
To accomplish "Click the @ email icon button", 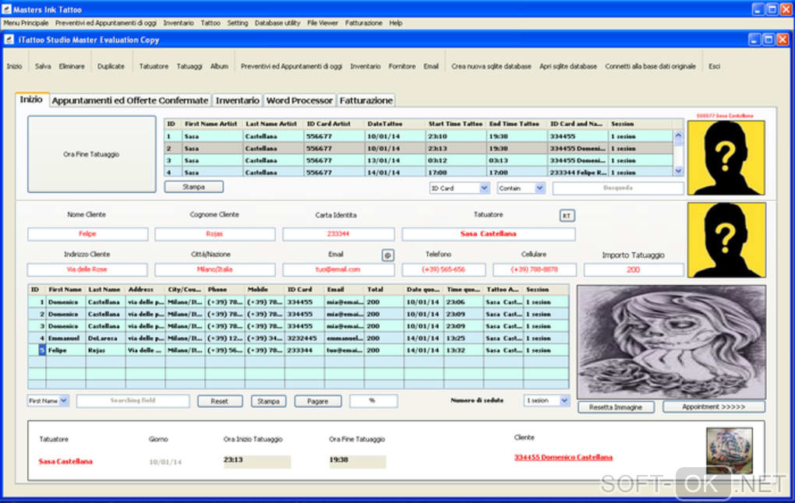I will [387, 255].
